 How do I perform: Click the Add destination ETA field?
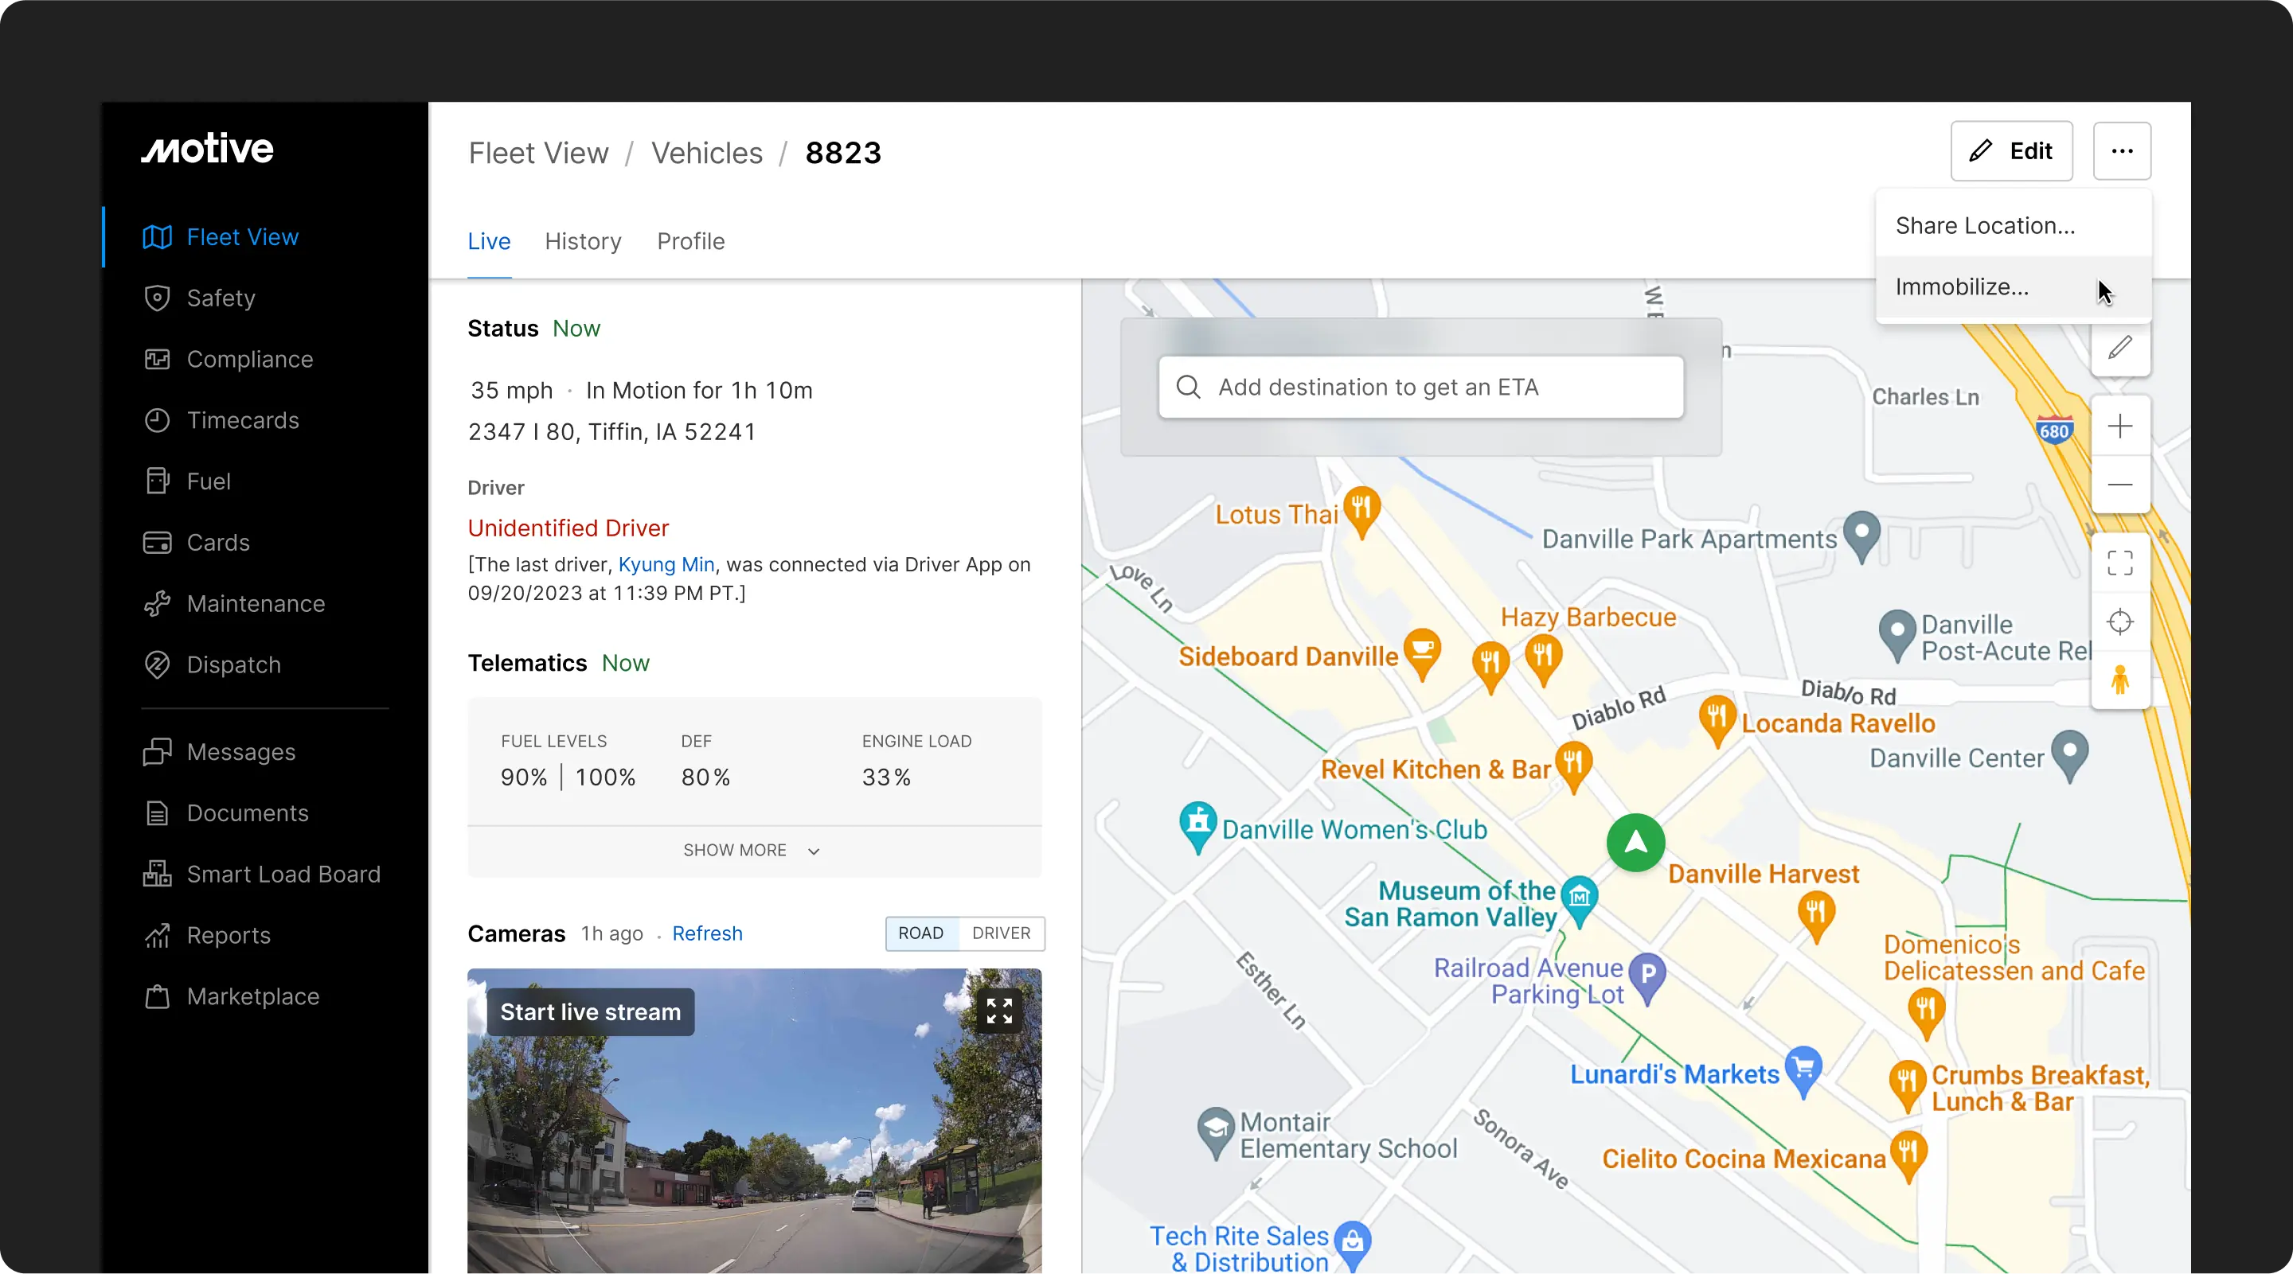[x=1420, y=387]
